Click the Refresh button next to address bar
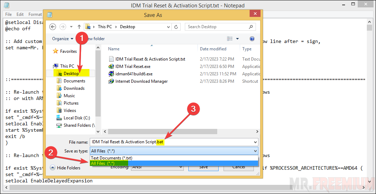This screenshot has height=194, width=376. [x=176, y=27]
